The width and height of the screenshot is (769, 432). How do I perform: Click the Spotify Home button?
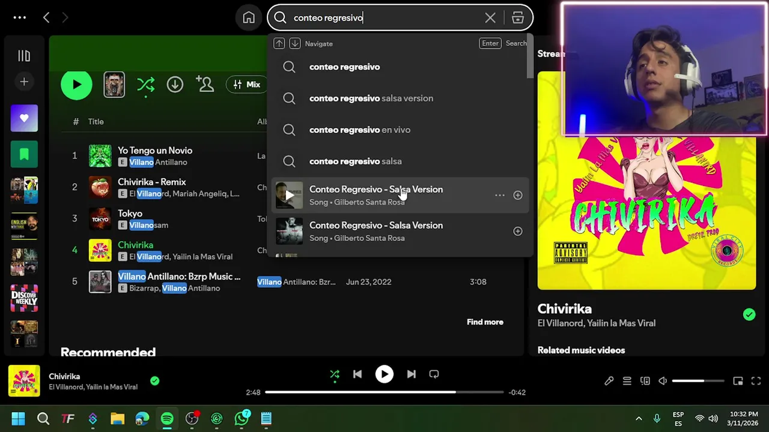(x=249, y=18)
